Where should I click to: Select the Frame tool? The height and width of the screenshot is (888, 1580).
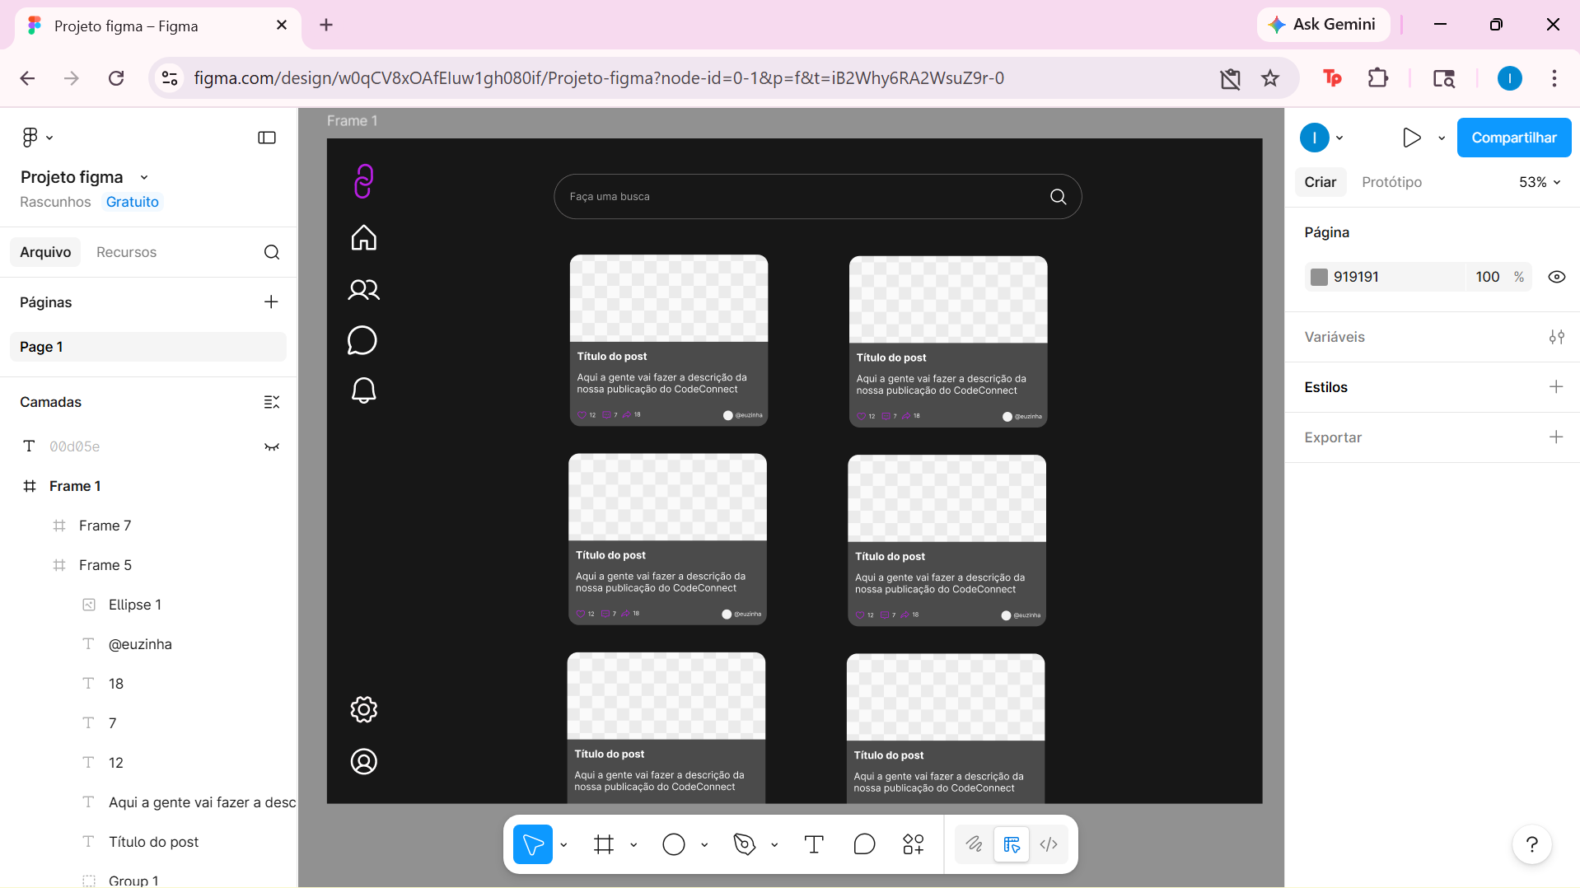coord(604,844)
